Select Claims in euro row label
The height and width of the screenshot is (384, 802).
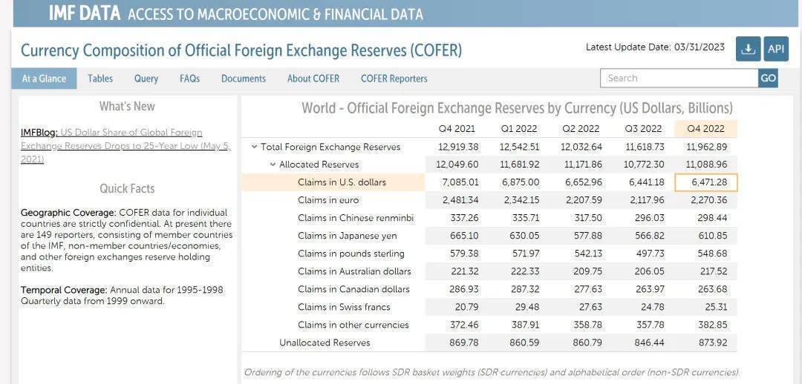[x=328, y=200]
